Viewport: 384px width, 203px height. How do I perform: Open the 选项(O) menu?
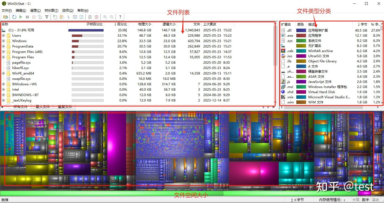click(68, 10)
